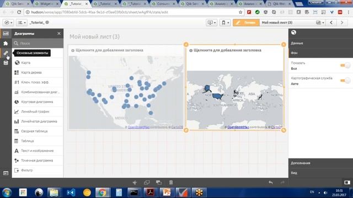Open PowerPoint from the taskbar
Viewport: 353px width, 198px height.
click(167, 193)
